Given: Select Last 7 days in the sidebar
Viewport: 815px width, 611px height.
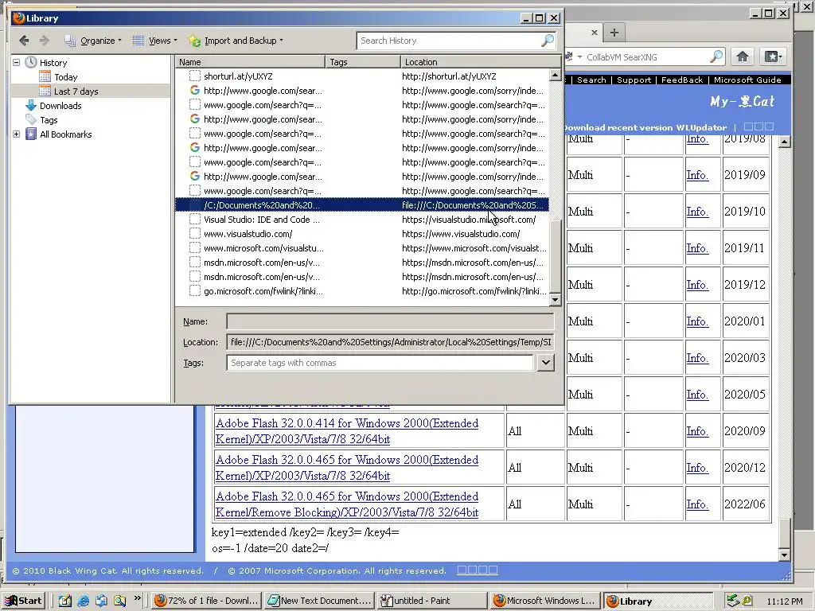Looking at the screenshot, I should [x=76, y=91].
